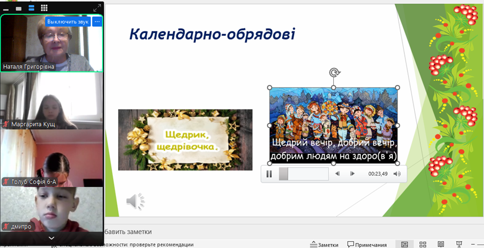Open Примечания comments pane
484x248 pixels.
[x=367, y=245]
